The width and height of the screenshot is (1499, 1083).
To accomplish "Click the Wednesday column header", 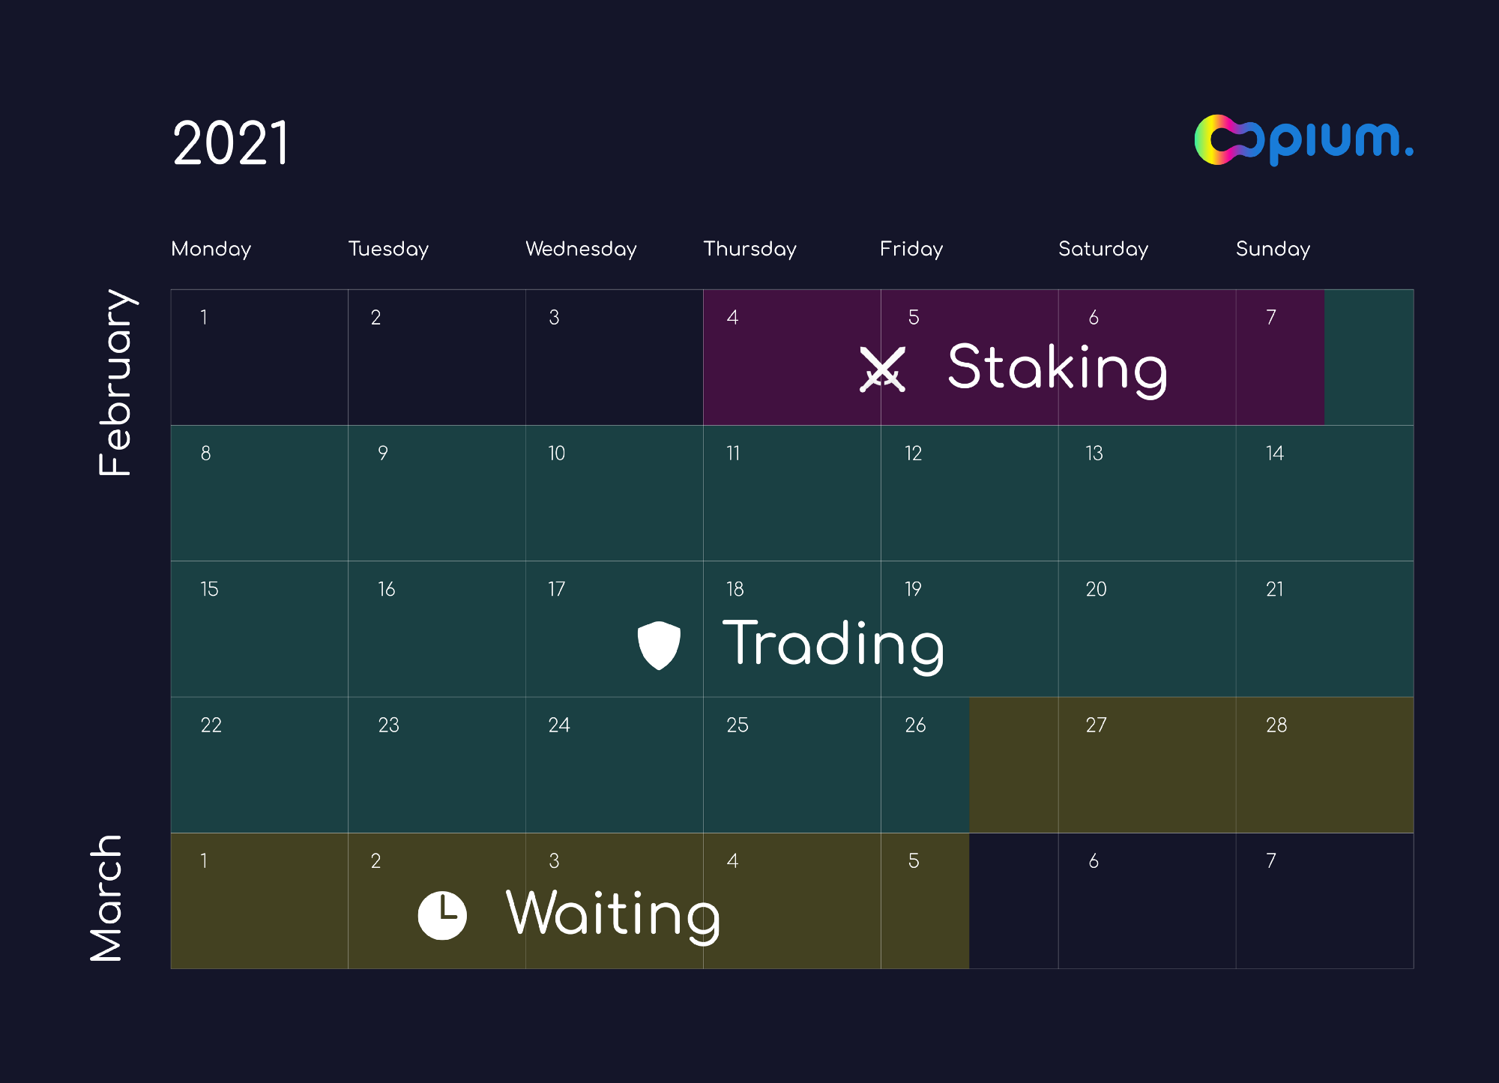I will 581,249.
